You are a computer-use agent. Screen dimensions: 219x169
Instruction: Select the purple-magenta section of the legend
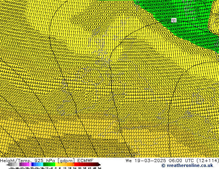coord(25,165)
